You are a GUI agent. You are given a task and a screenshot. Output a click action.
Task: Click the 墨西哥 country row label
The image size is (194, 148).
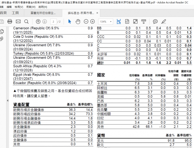tap(102, 105)
